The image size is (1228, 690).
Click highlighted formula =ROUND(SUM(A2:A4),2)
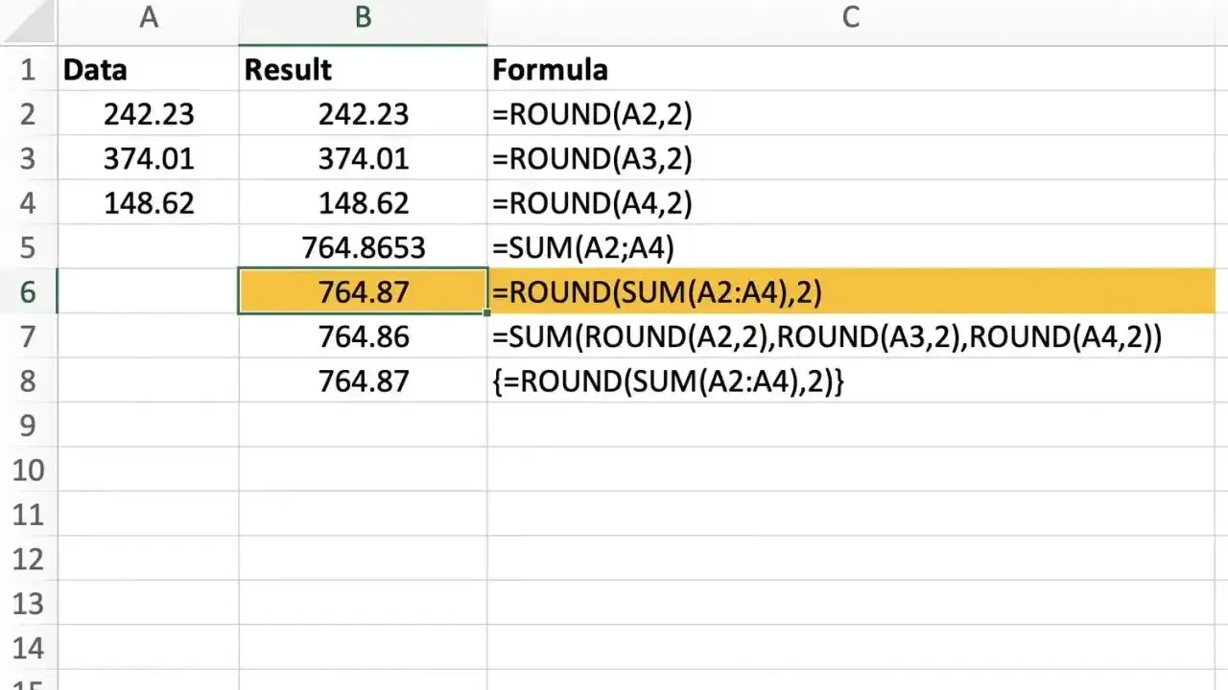[657, 292]
